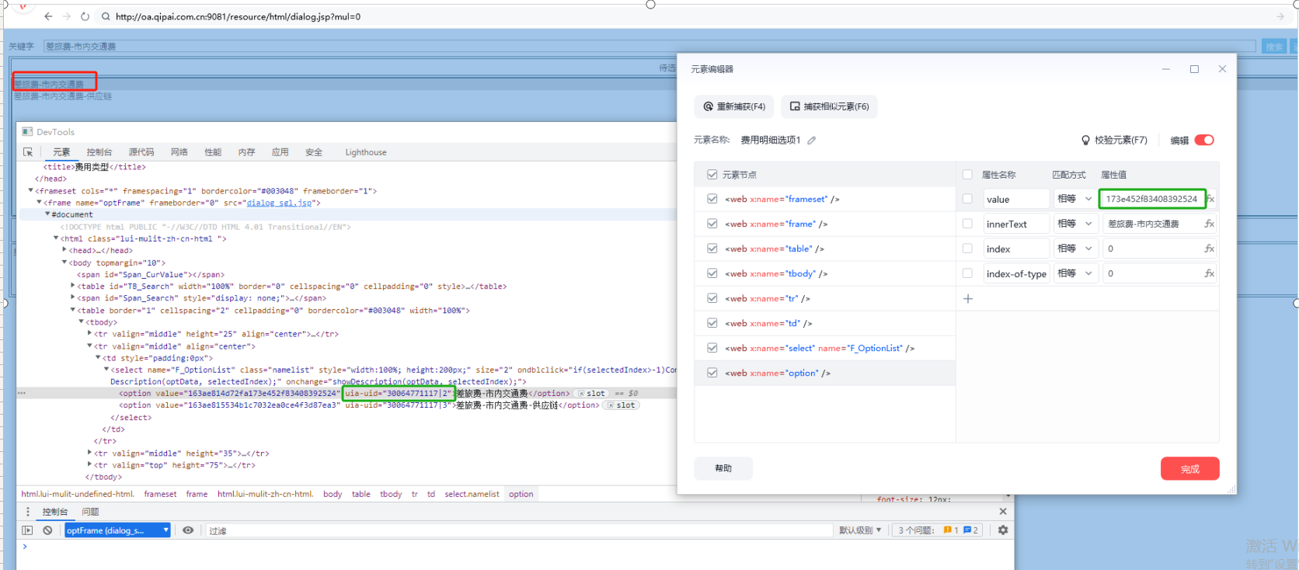Uncheck the frameset node checkbox

(x=712, y=199)
